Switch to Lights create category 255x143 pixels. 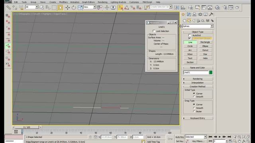(x=194, y=21)
